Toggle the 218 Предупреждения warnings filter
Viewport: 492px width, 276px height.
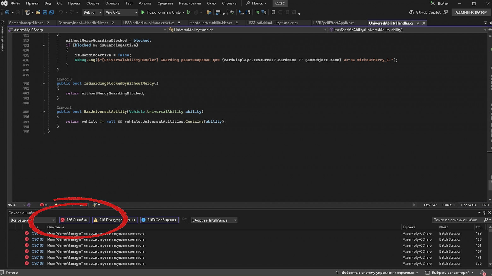point(114,220)
